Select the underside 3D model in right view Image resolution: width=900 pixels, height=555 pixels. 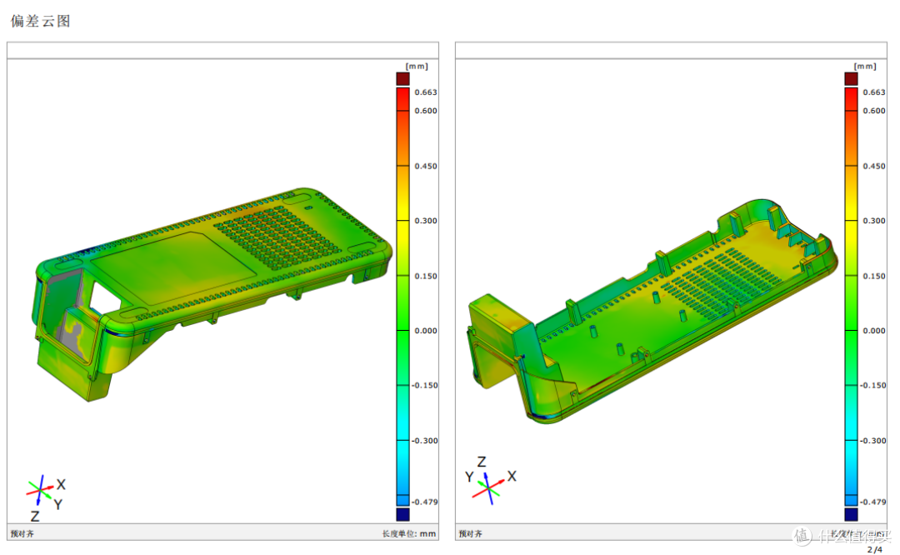652,312
